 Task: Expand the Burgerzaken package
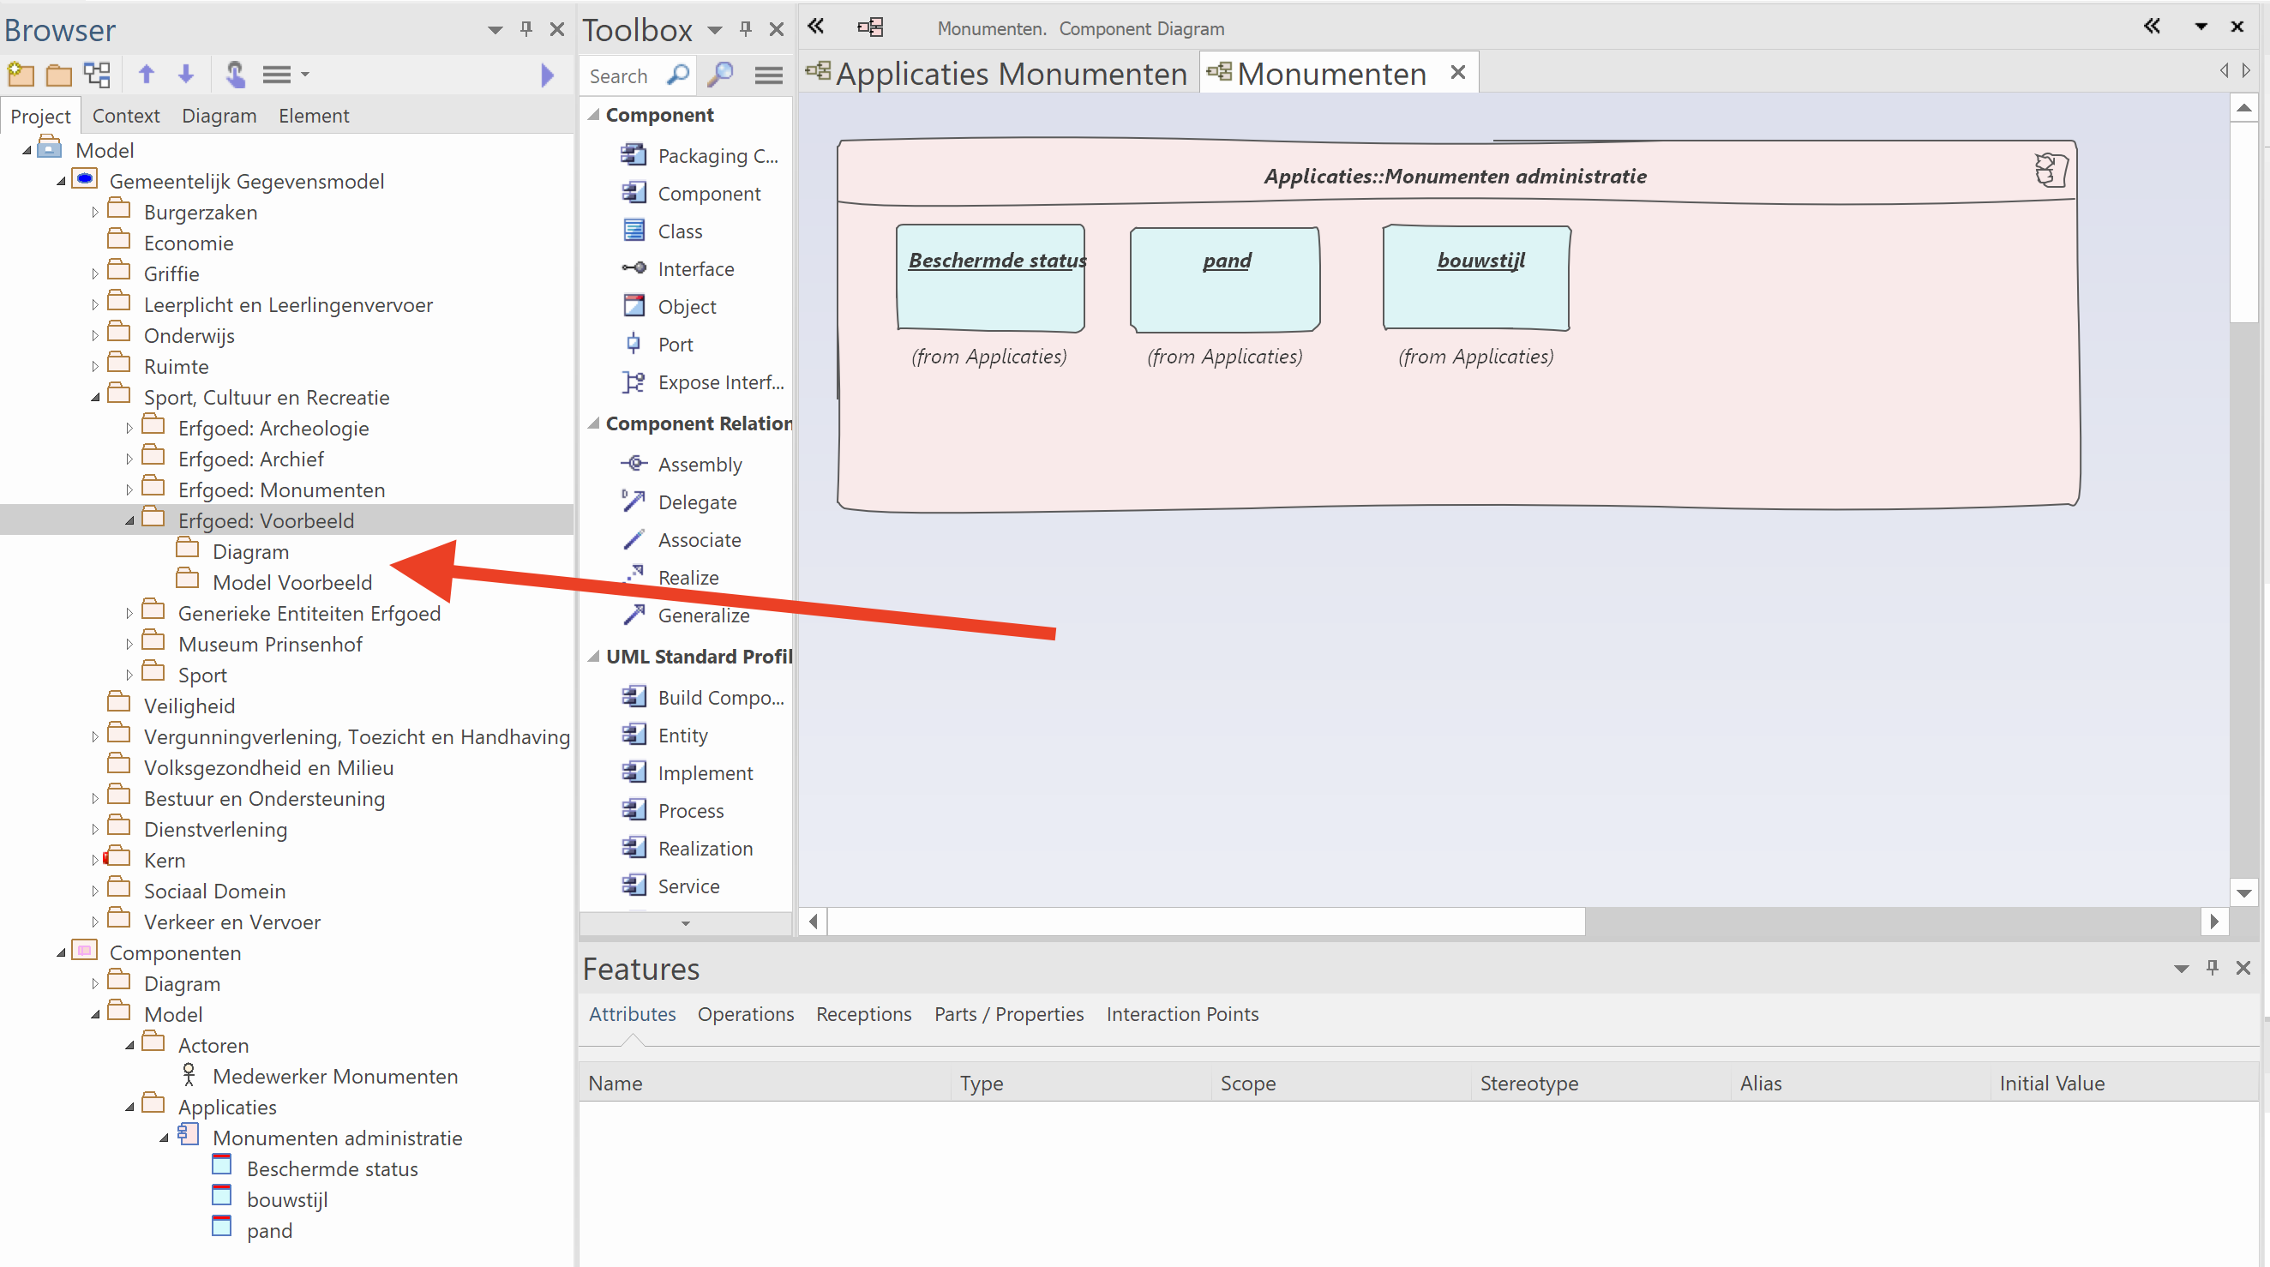click(95, 213)
